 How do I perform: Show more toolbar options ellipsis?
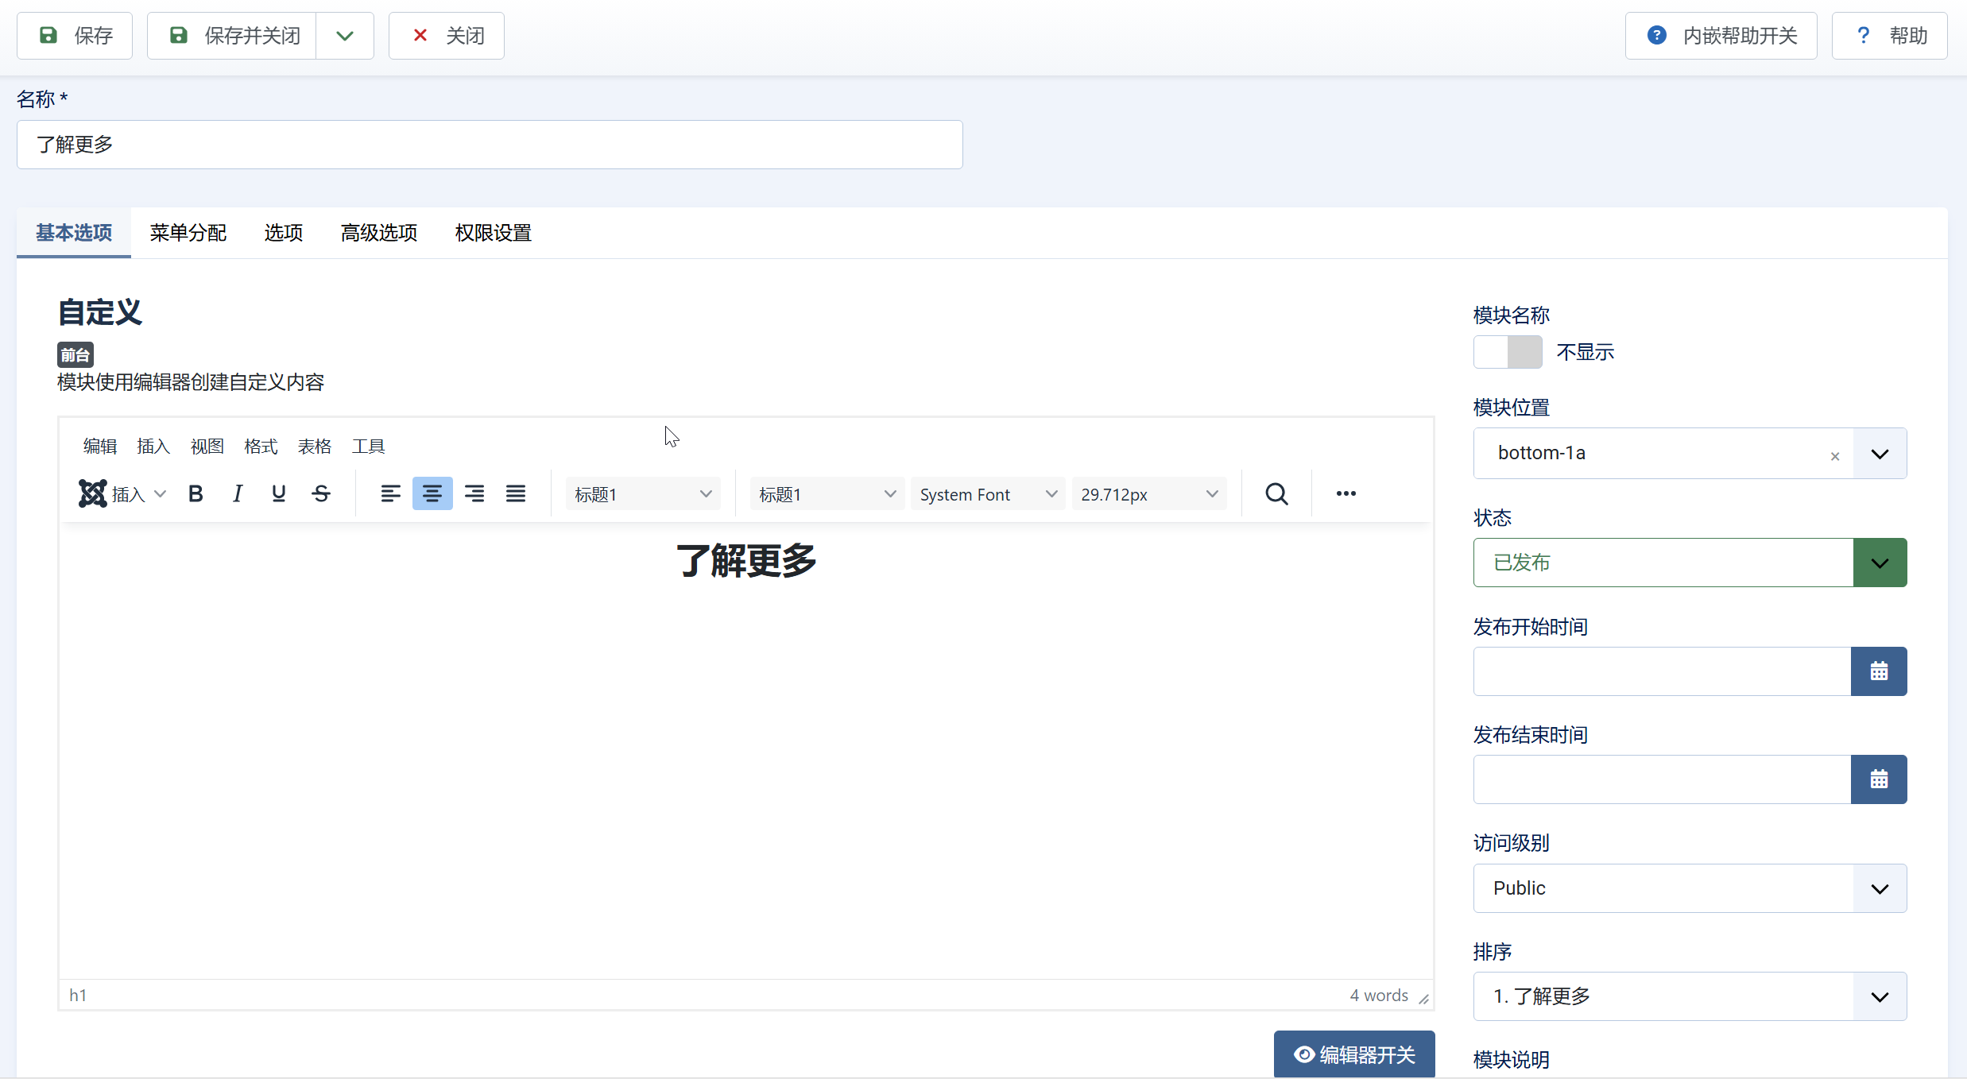coord(1346,493)
